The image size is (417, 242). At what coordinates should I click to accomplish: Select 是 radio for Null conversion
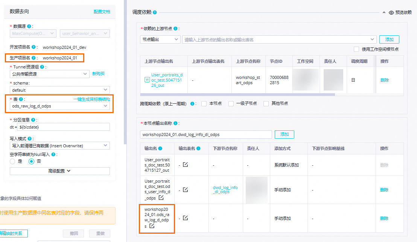pyautogui.click(x=12, y=161)
